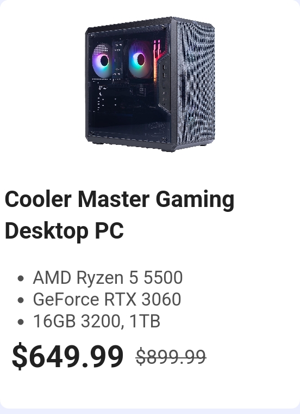Select the 16GB 3200, 1TB spec
Viewport: 300px width, 414px height.
pyautogui.click(x=96, y=321)
